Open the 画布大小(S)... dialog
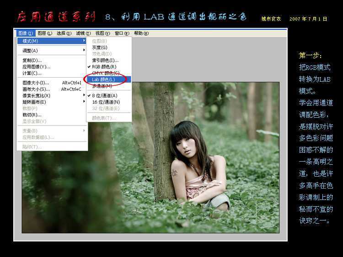The height and width of the screenshot is (257, 343). pyautogui.click(x=52, y=89)
